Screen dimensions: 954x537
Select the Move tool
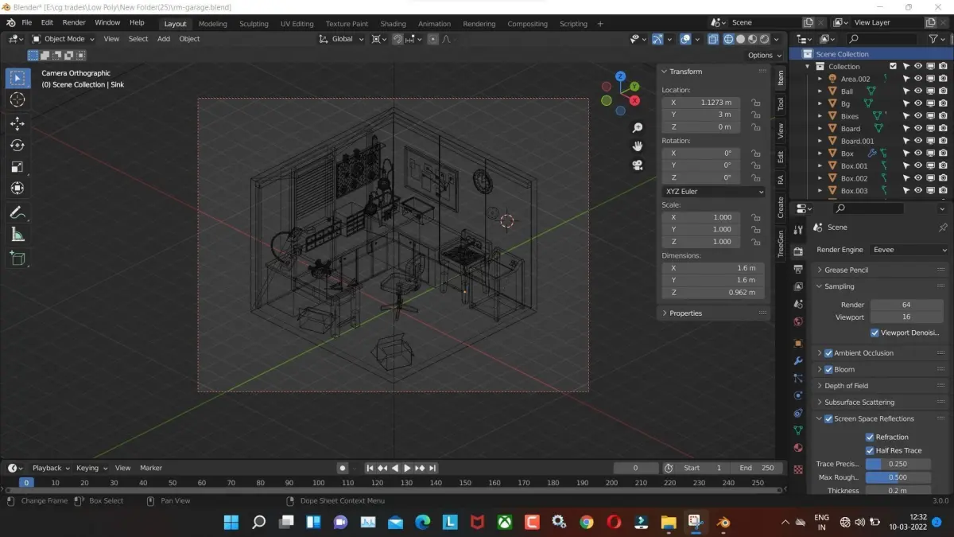click(17, 123)
